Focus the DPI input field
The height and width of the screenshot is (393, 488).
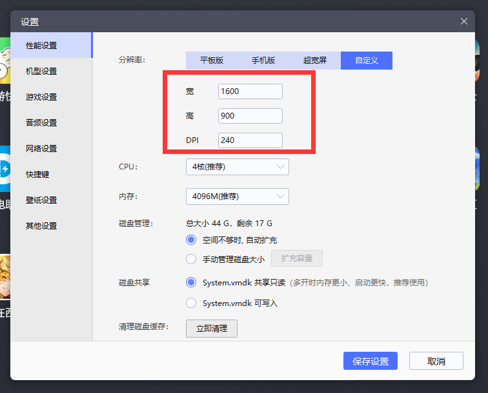coord(250,140)
